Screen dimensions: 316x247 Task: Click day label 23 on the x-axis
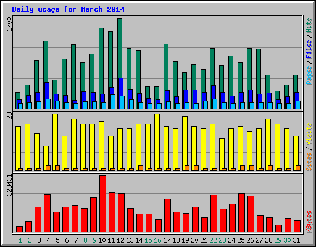pyautogui.click(x=222, y=240)
